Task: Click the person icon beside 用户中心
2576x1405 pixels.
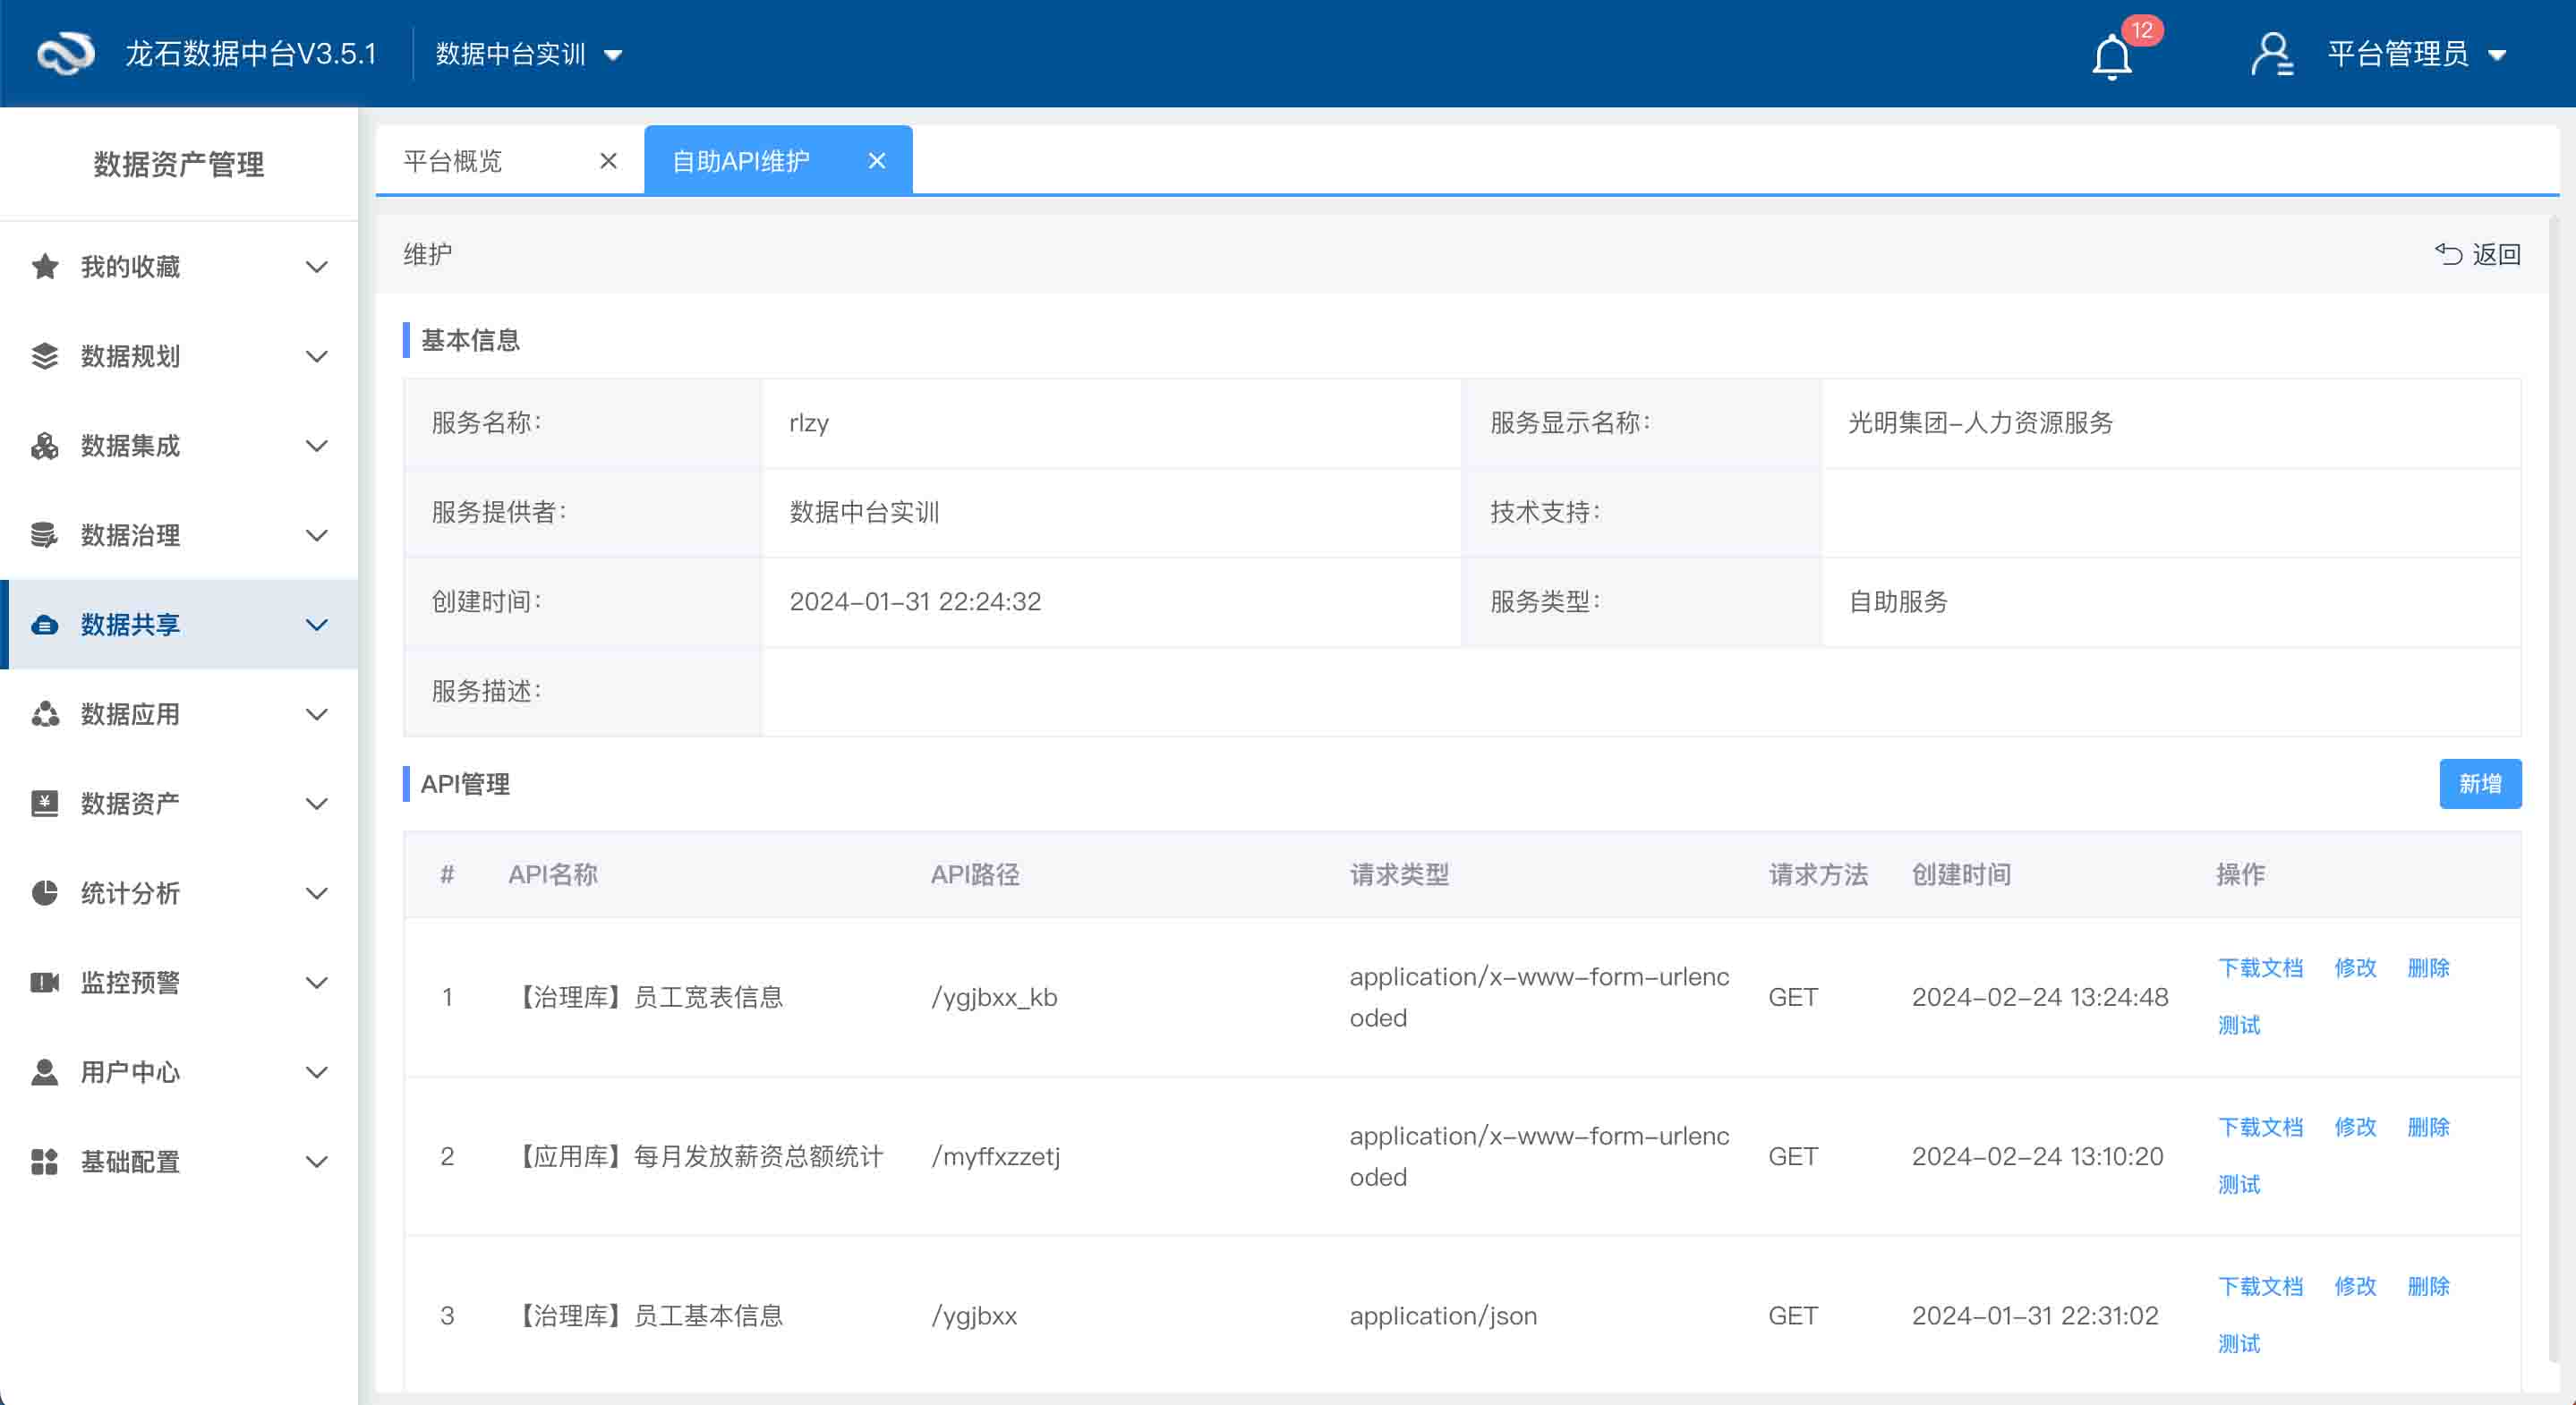Action: (45, 1072)
